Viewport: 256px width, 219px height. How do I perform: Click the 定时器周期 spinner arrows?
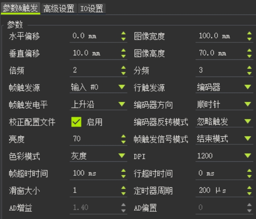coord(249,191)
